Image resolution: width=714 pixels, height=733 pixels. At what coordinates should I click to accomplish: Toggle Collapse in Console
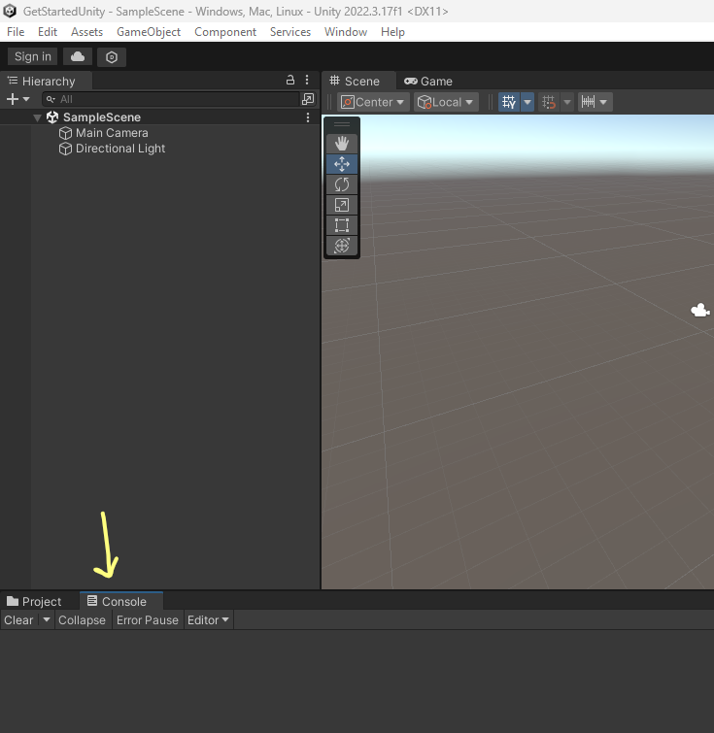click(82, 619)
